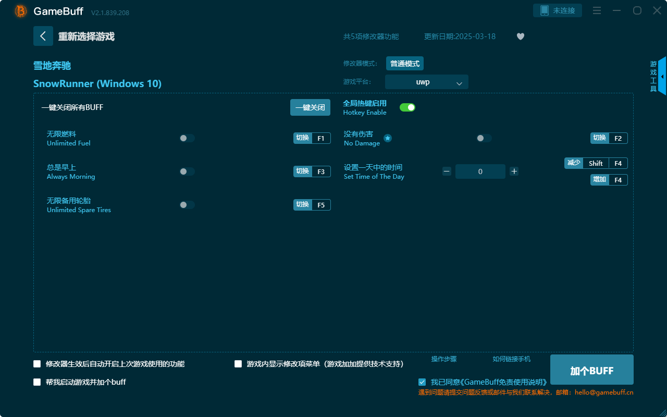Favorite this trainer using the heart icon

[520, 36]
